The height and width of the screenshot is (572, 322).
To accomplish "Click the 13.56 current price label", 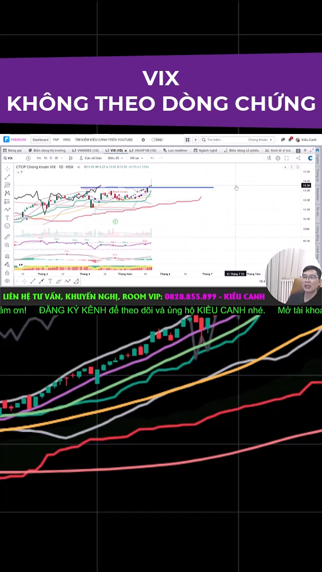I will pyautogui.click(x=306, y=186).
